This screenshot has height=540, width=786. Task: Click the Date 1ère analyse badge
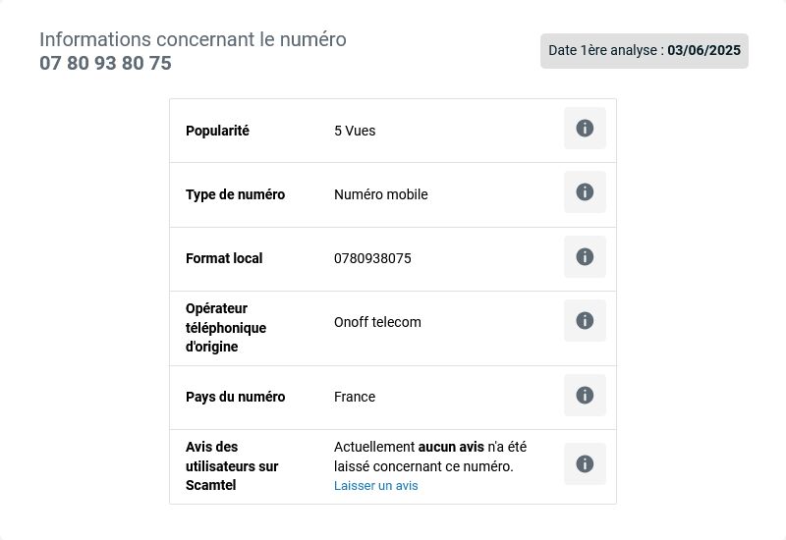645,51
